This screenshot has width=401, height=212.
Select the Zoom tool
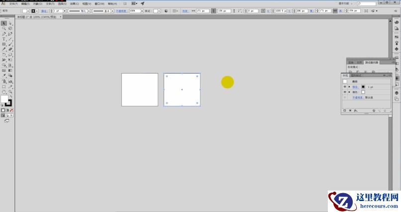pyautogui.click(x=10, y=92)
